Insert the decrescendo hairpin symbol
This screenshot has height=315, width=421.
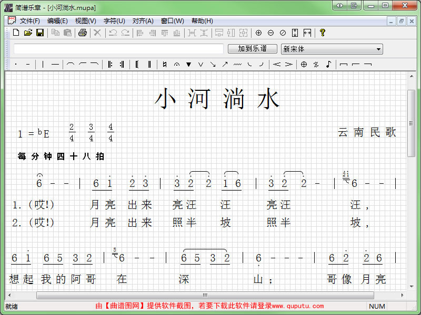point(288,64)
